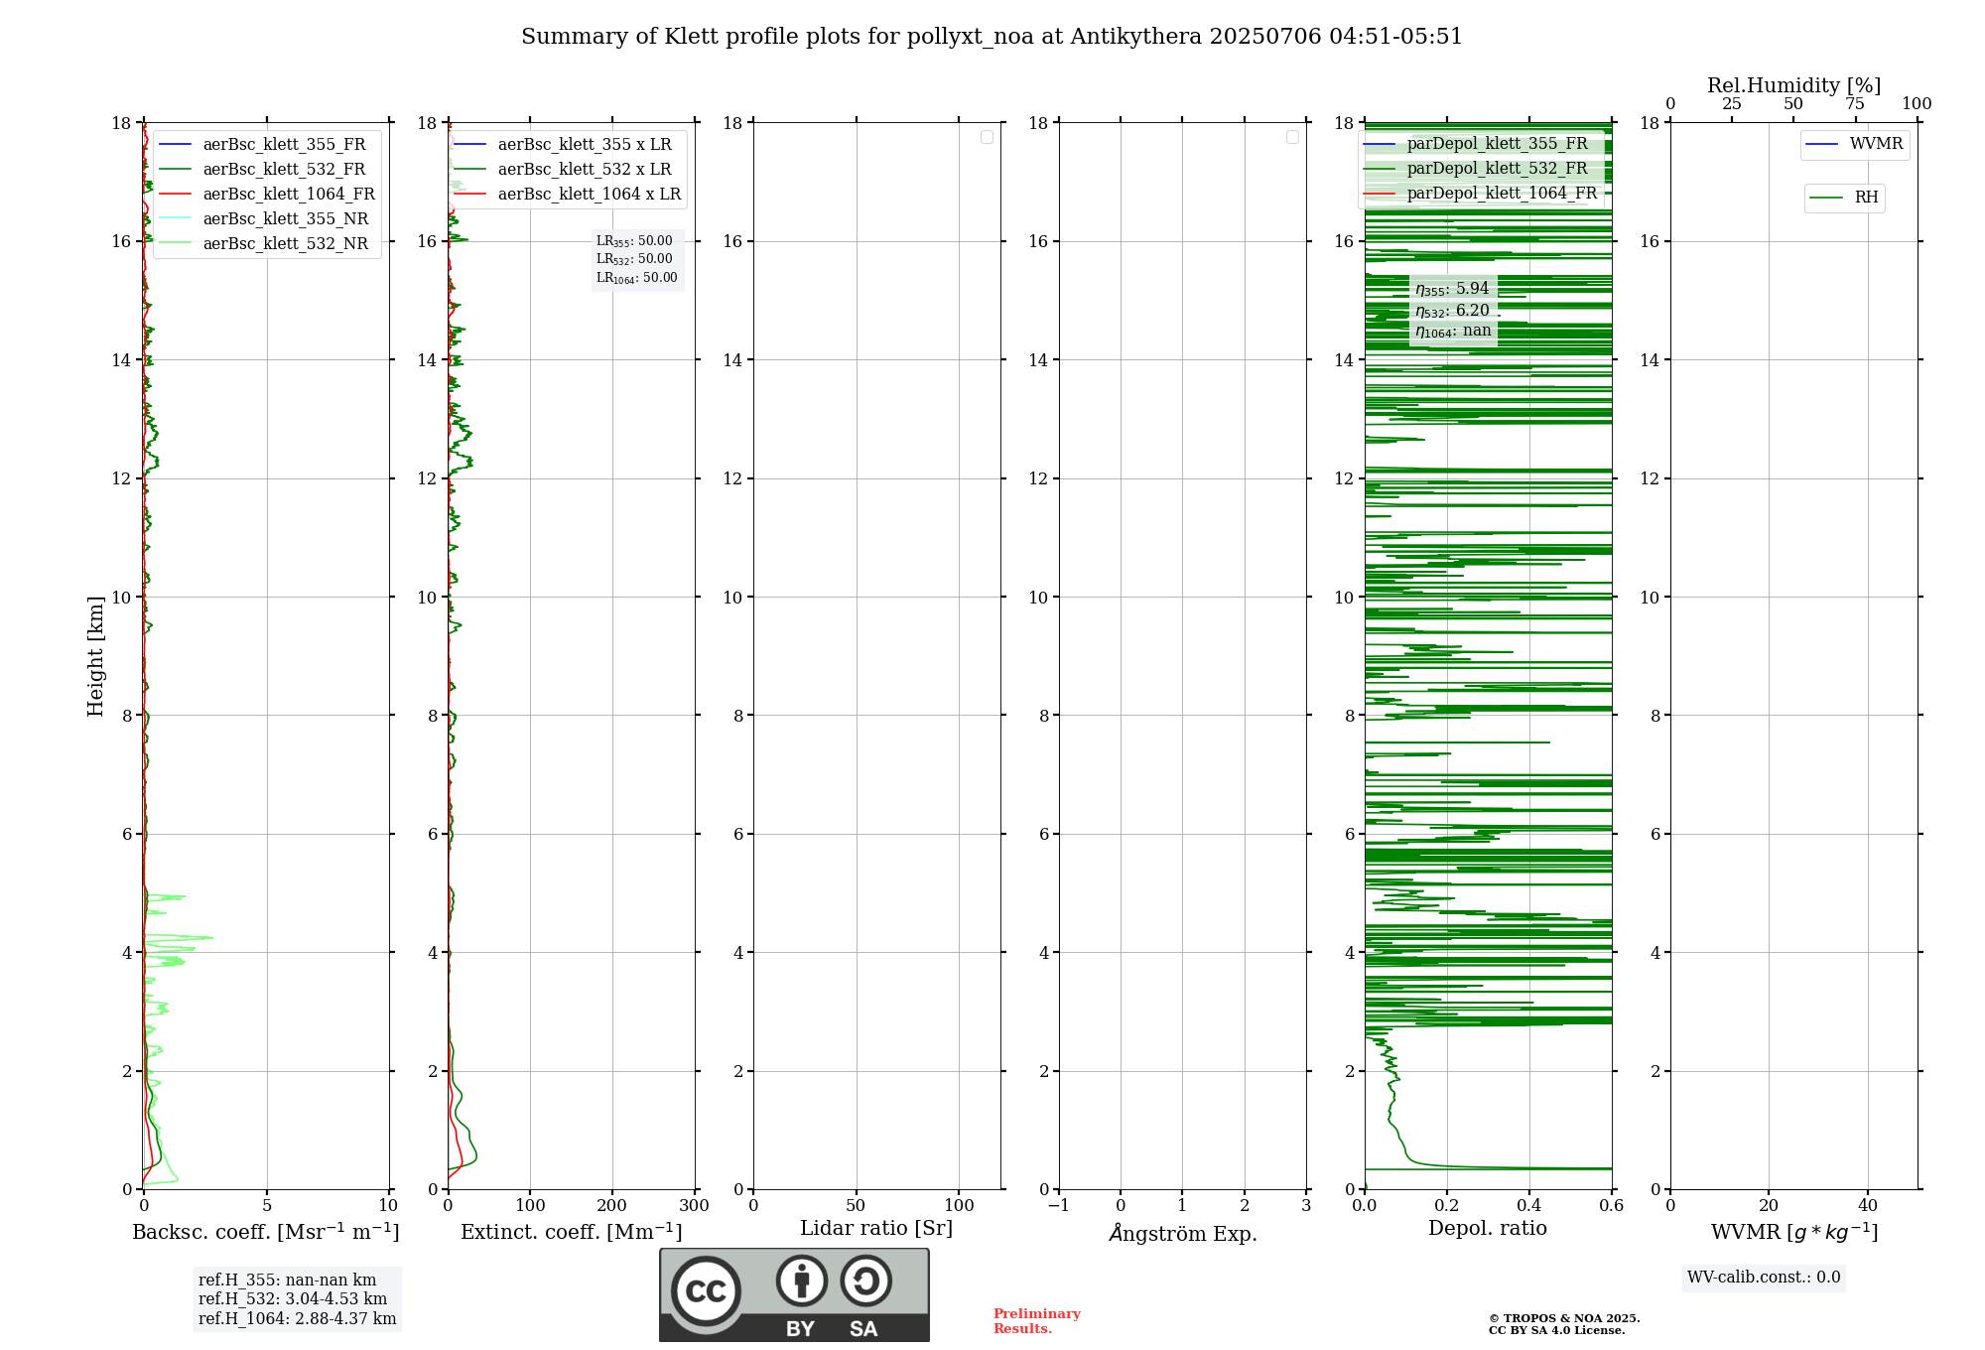The image size is (1985, 1350).
Task: Click the Backsc. coeff. axis label
Action: [266, 1232]
